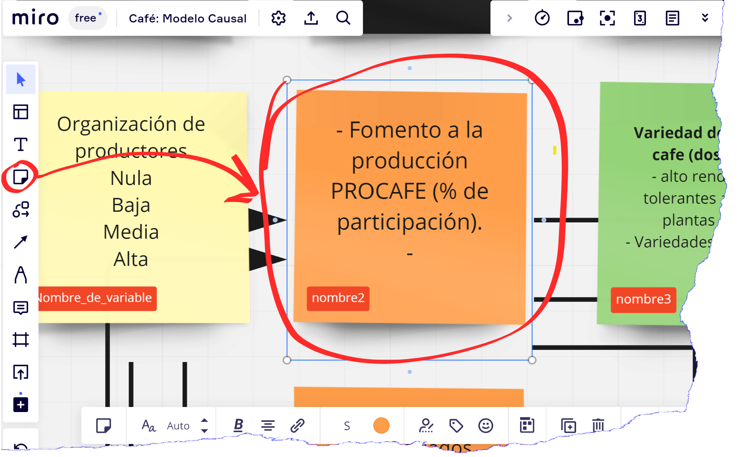The image size is (743, 457).
Task: Click the board title Café: Modelo Causal
Action: point(187,19)
